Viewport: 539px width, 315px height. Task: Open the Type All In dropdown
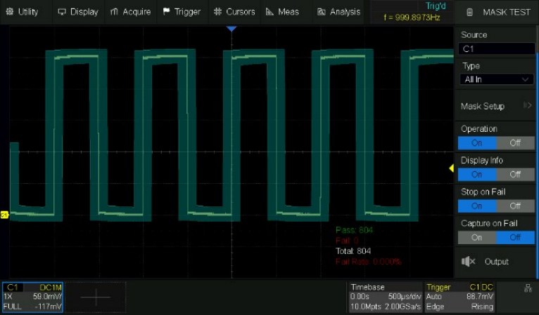(x=496, y=79)
